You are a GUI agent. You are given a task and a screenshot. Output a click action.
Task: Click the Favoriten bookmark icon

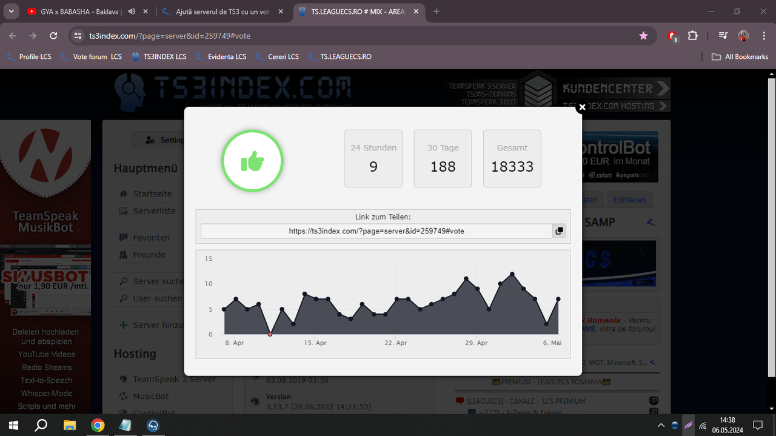click(x=124, y=238)
